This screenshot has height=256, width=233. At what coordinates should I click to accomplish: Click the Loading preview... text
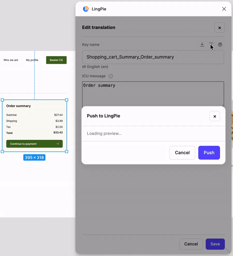(x=104, y=133)
